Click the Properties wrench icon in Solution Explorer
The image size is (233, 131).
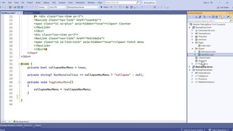pos(228,17)
